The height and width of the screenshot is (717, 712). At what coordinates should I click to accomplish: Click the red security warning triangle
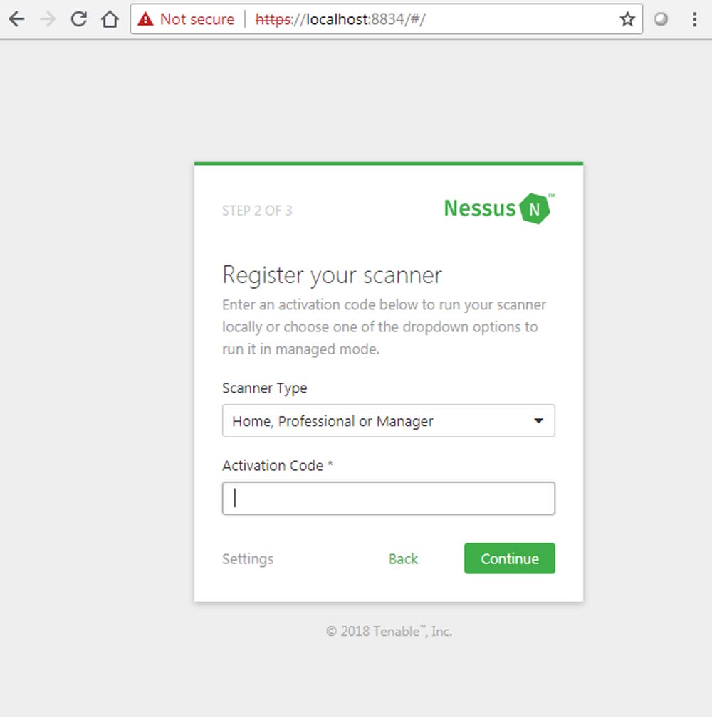point(146,19)
